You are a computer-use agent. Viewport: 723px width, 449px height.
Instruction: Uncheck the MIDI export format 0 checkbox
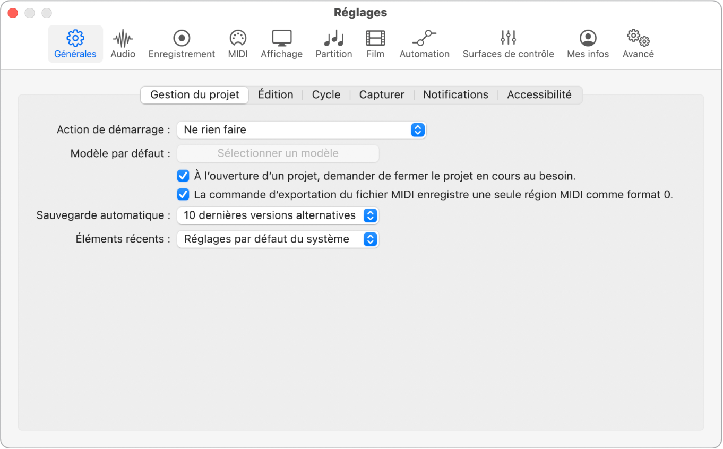pyautogui.click(x=183, y=195)
